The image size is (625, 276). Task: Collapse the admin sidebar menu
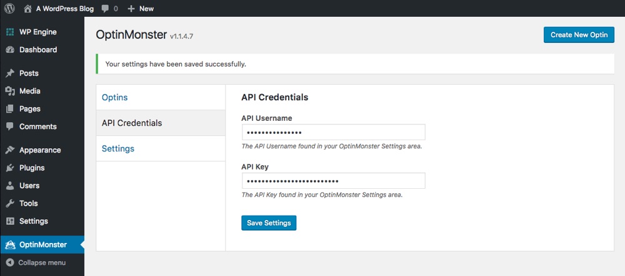pyautogui.click(x=42, y=263)
